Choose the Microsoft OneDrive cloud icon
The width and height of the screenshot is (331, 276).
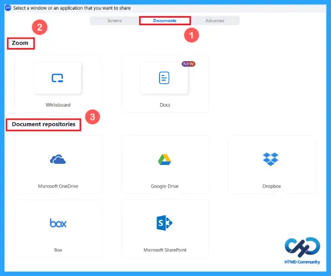(58, 159)
